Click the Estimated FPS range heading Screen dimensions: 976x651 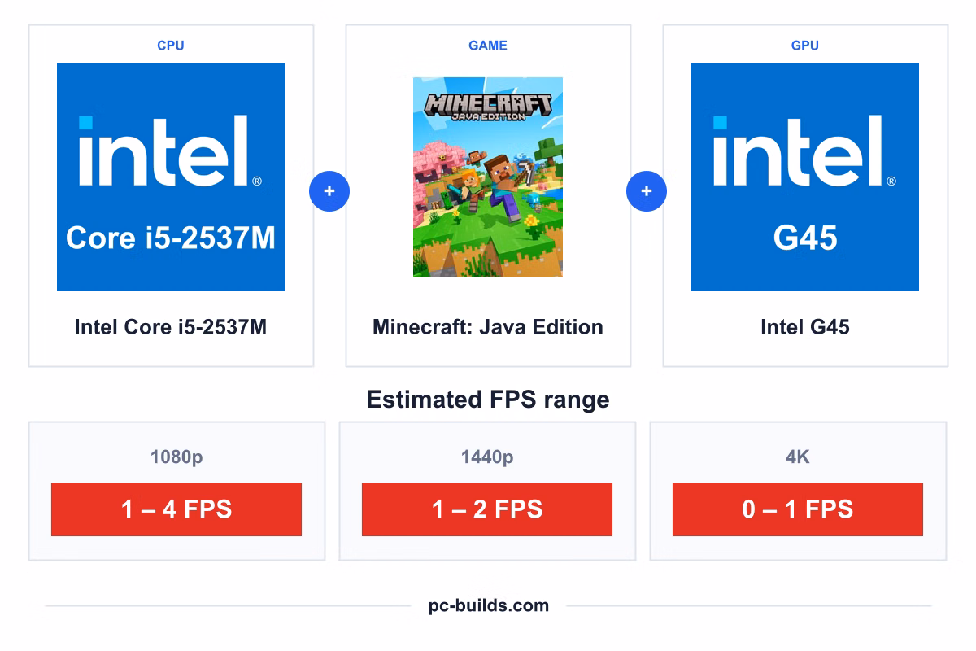coord(488,400)
